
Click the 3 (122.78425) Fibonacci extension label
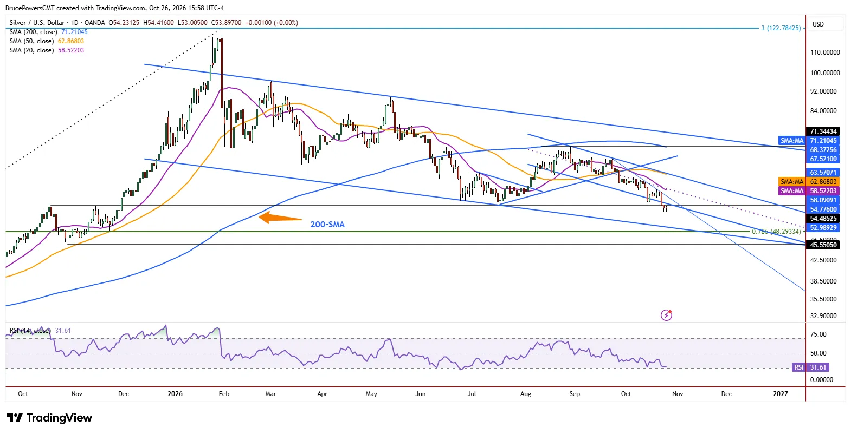781,28
